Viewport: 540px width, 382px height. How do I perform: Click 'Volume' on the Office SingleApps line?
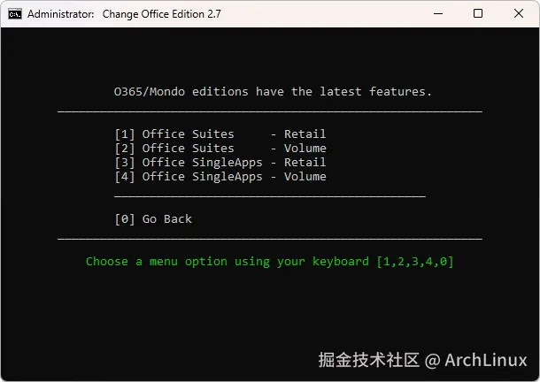[305, 177]
